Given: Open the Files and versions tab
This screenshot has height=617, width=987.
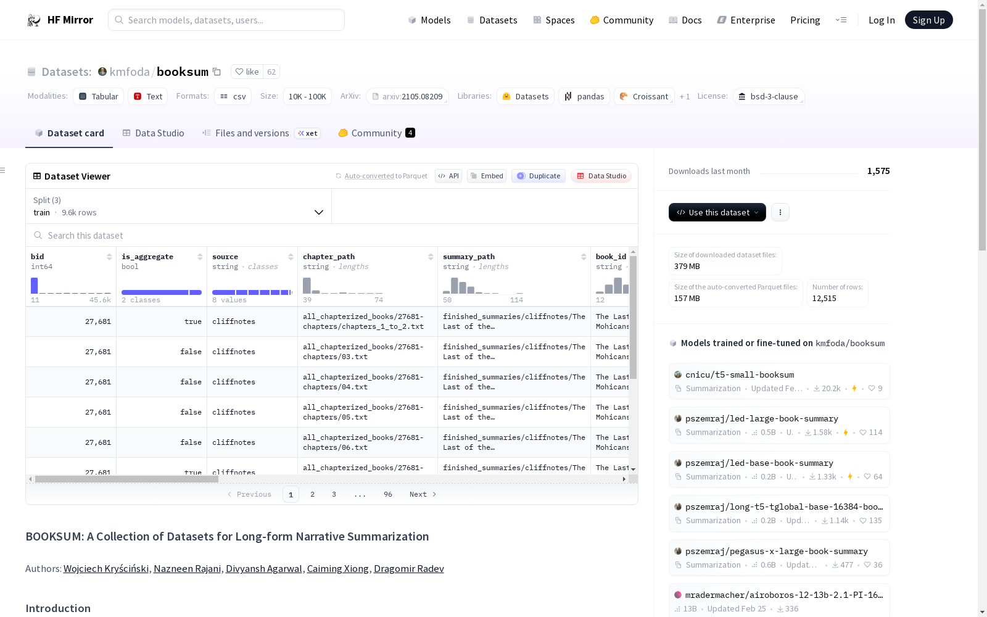Looking at the screenshot, I should tap(261, 133).
